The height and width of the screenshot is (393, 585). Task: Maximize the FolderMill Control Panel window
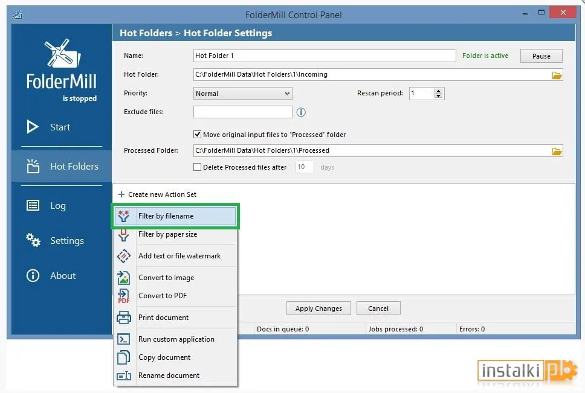coord(541,13)
